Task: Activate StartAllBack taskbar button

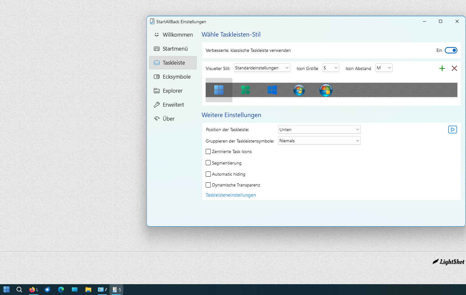Action: 116,290
